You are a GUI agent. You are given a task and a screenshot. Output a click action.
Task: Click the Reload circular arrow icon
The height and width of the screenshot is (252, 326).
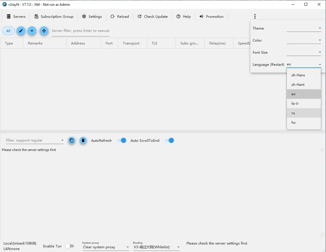[113, 16]
